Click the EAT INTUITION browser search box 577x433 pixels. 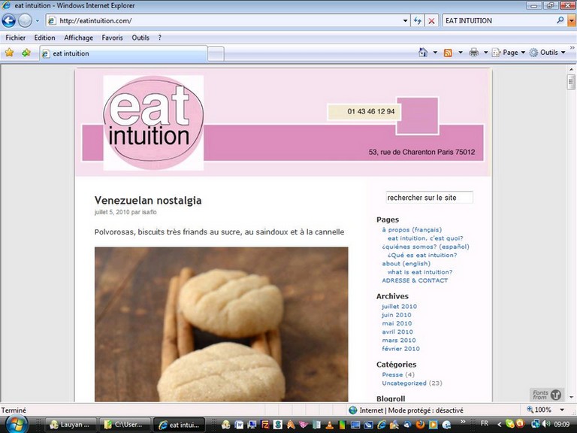click(x=500, y=20)
